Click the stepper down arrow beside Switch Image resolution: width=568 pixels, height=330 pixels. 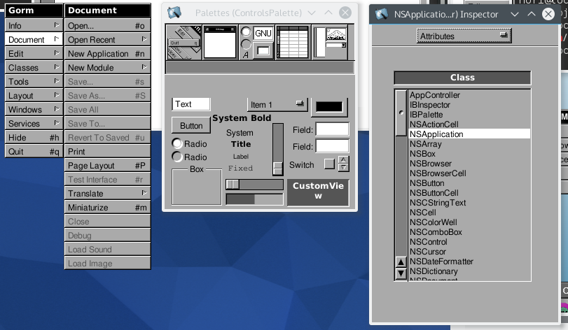coord(343,167)
